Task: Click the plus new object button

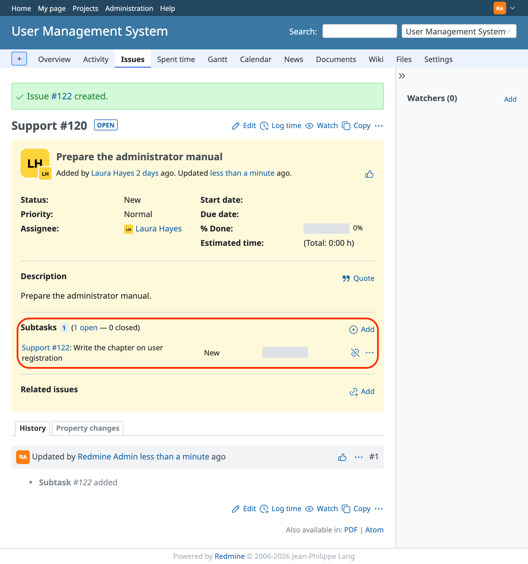Action: click(19, 59)
